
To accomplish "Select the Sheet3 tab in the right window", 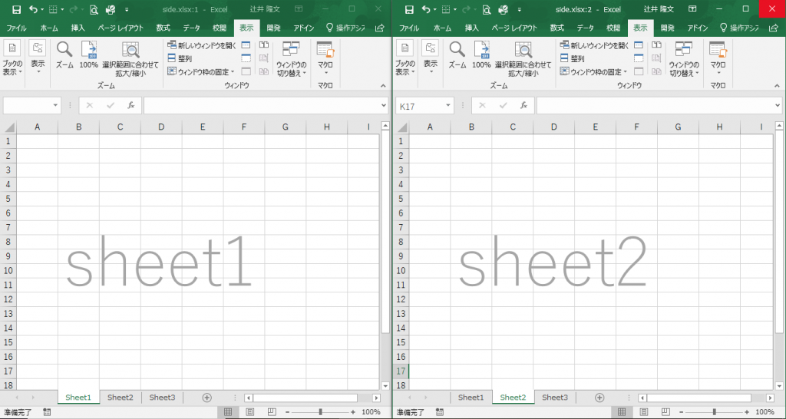I will [x=555, y=398].
